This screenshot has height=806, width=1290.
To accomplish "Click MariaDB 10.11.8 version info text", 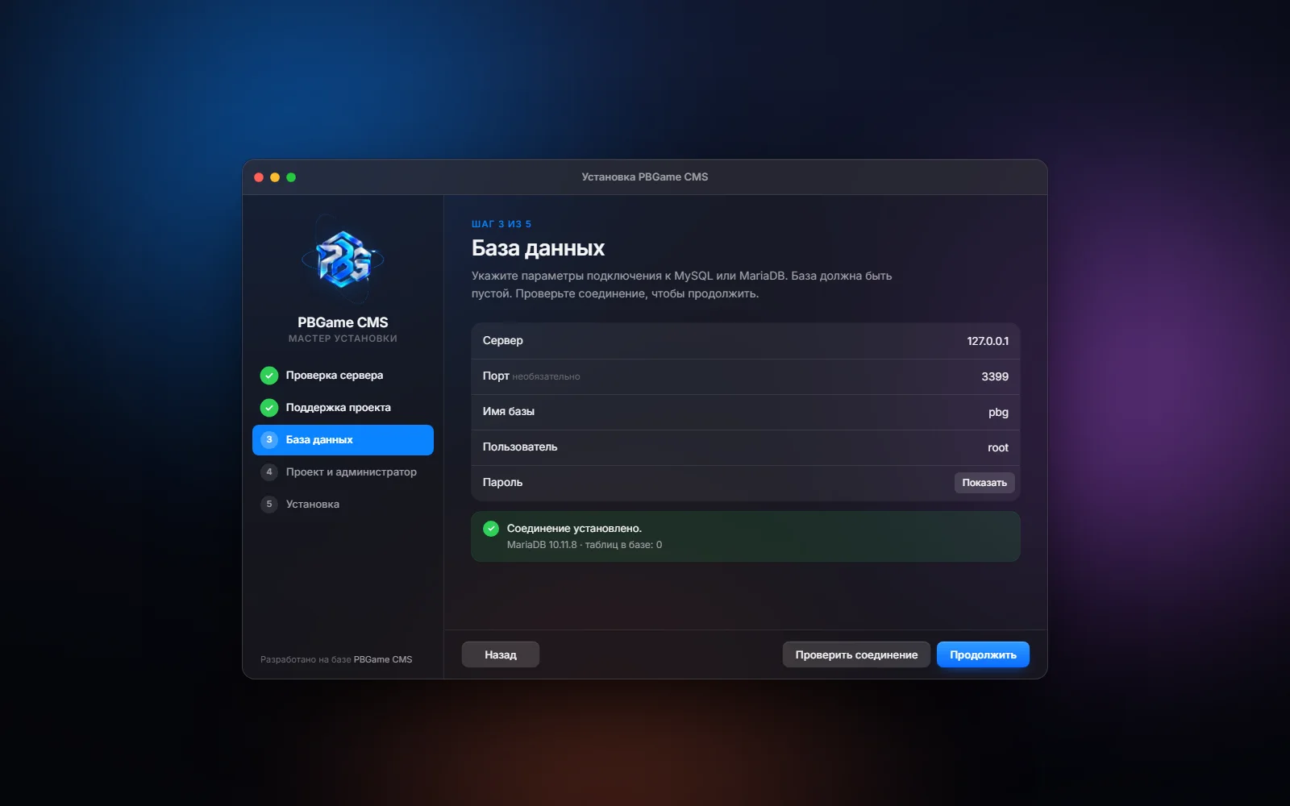I will (x=585, y=545).
